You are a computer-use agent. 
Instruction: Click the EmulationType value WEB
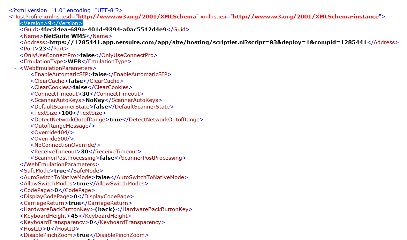74,62
